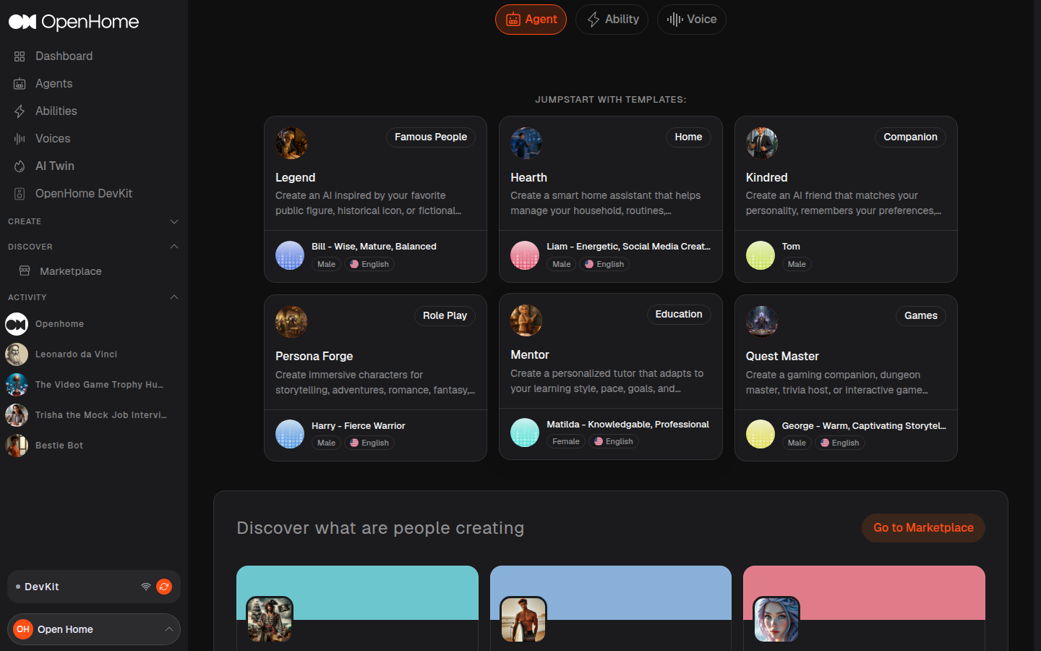This screenshot has height=651, width=1041.
Task: Click Harry's light blue voice avatar
Action: [290, 434]
